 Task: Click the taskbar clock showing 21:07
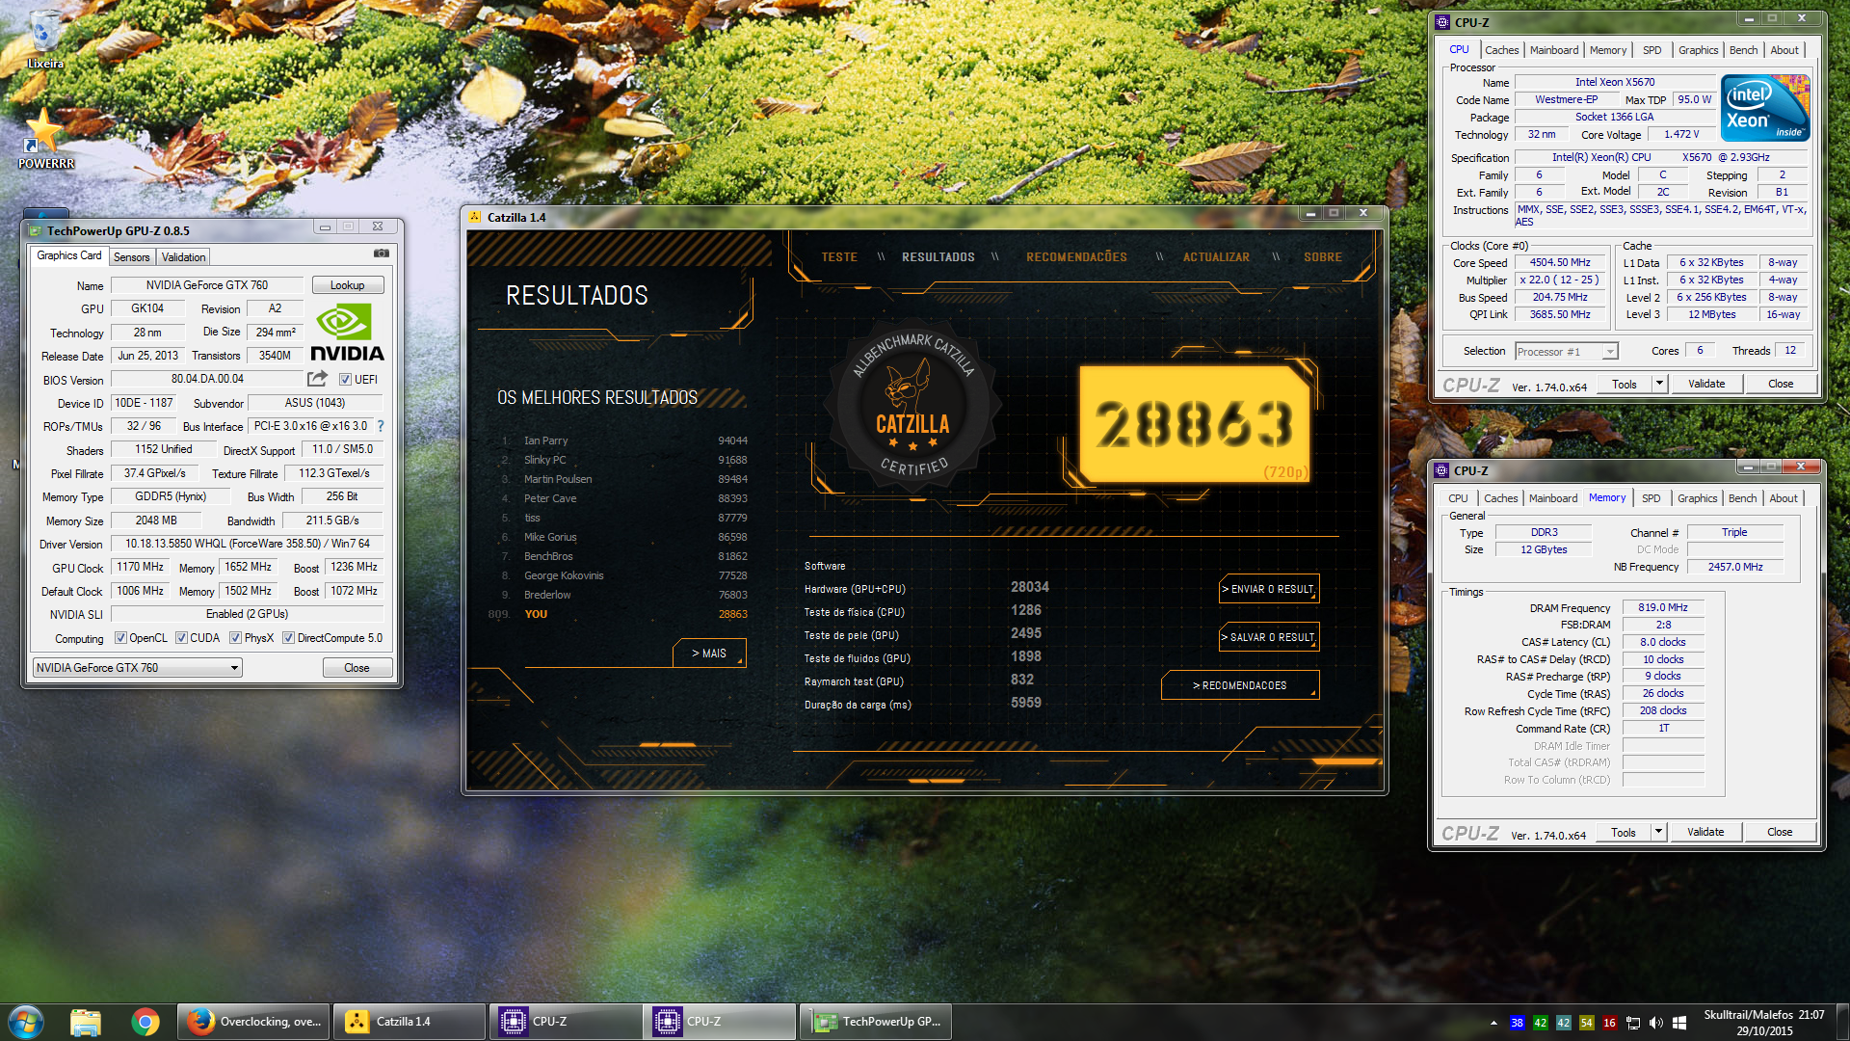(x=1763, y=1023)
